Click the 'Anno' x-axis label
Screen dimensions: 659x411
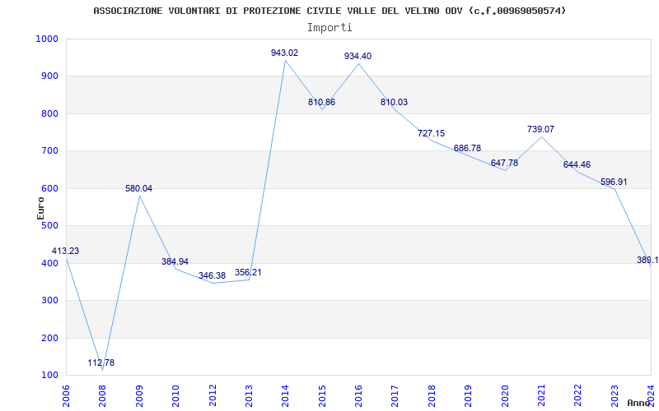tap(639, 403)
